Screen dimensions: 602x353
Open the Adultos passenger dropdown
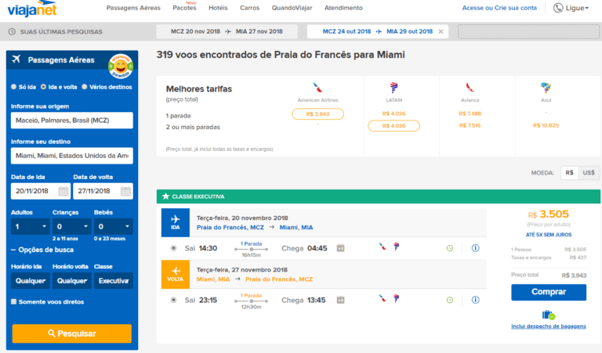point(31,227)
